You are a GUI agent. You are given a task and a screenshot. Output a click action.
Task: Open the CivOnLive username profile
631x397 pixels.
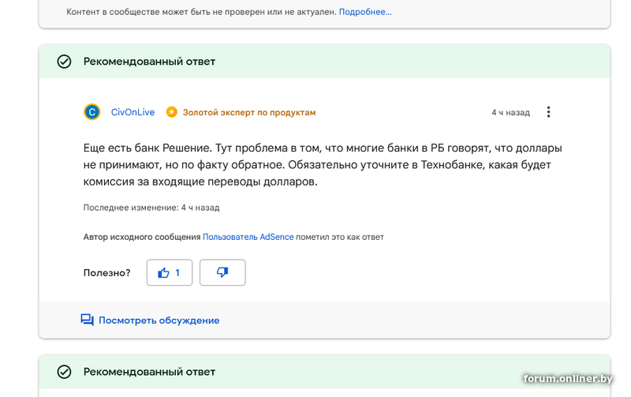(x=133, y=112)
